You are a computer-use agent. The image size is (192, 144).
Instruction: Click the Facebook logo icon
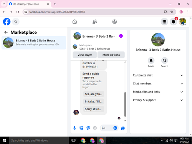pos(7,22)
